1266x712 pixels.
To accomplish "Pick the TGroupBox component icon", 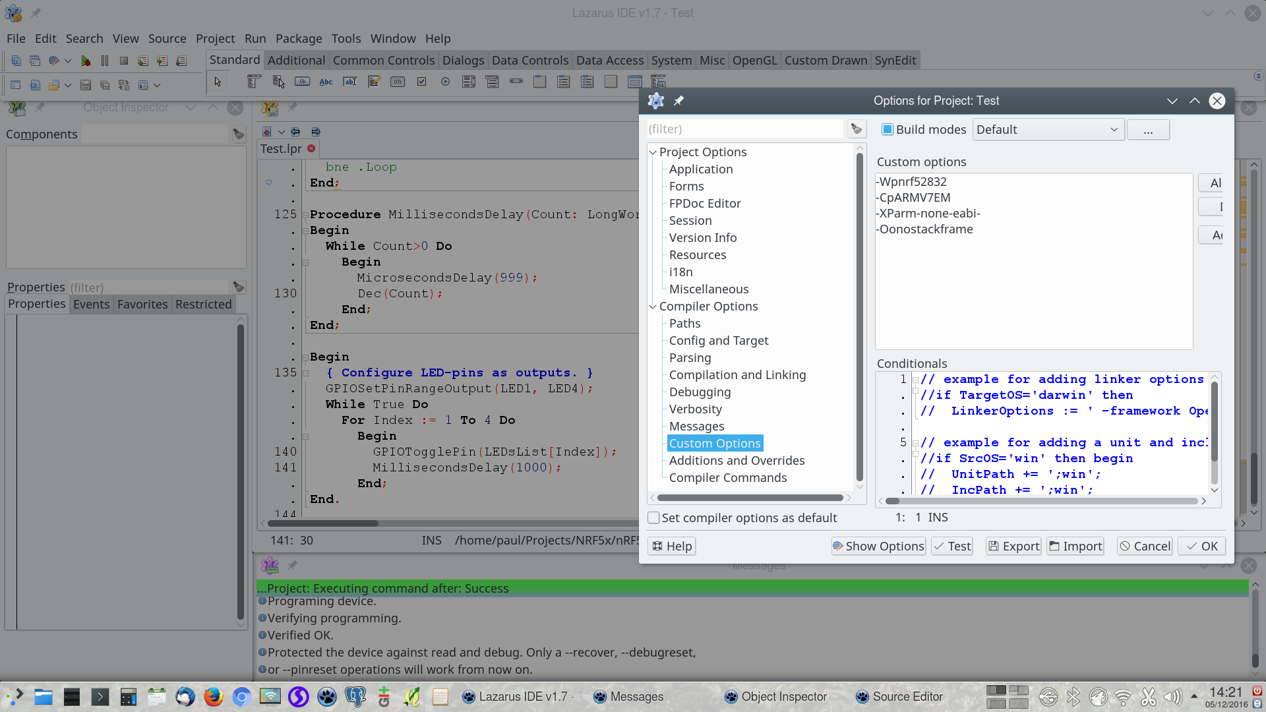I will coord(540,82).
